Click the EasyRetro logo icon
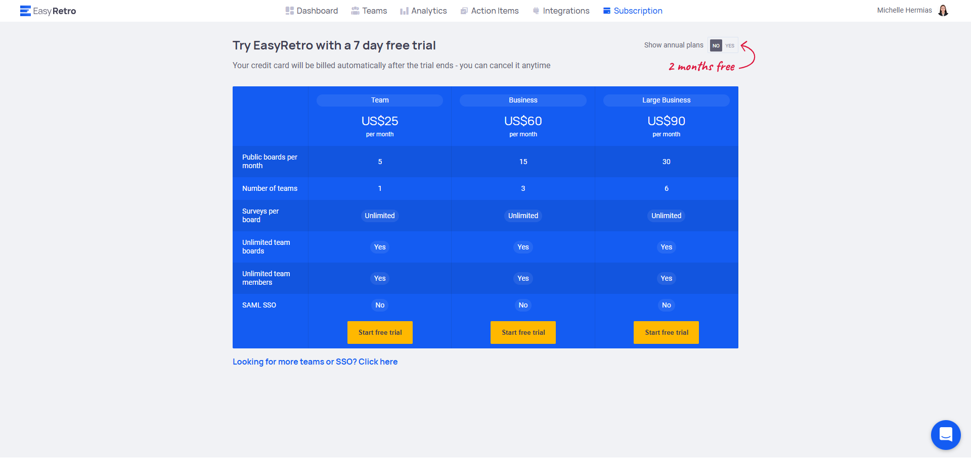The image size is (971, 460). 25,11
